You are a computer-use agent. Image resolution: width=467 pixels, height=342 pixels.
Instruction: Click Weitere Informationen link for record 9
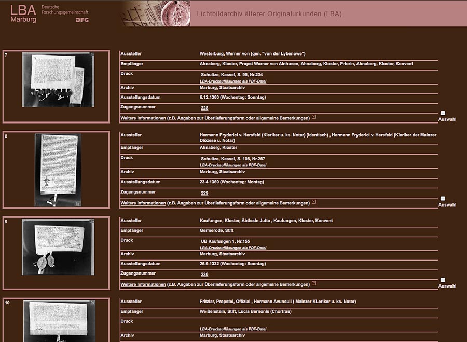tap(143, 284)
